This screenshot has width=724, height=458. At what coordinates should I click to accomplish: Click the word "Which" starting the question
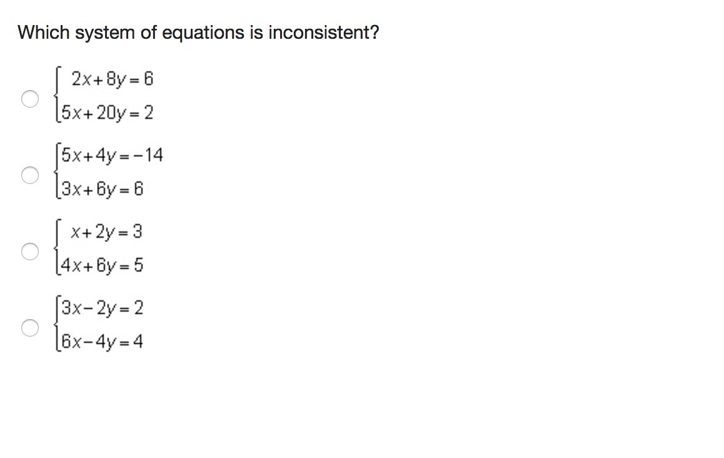(x=43, y=33)
